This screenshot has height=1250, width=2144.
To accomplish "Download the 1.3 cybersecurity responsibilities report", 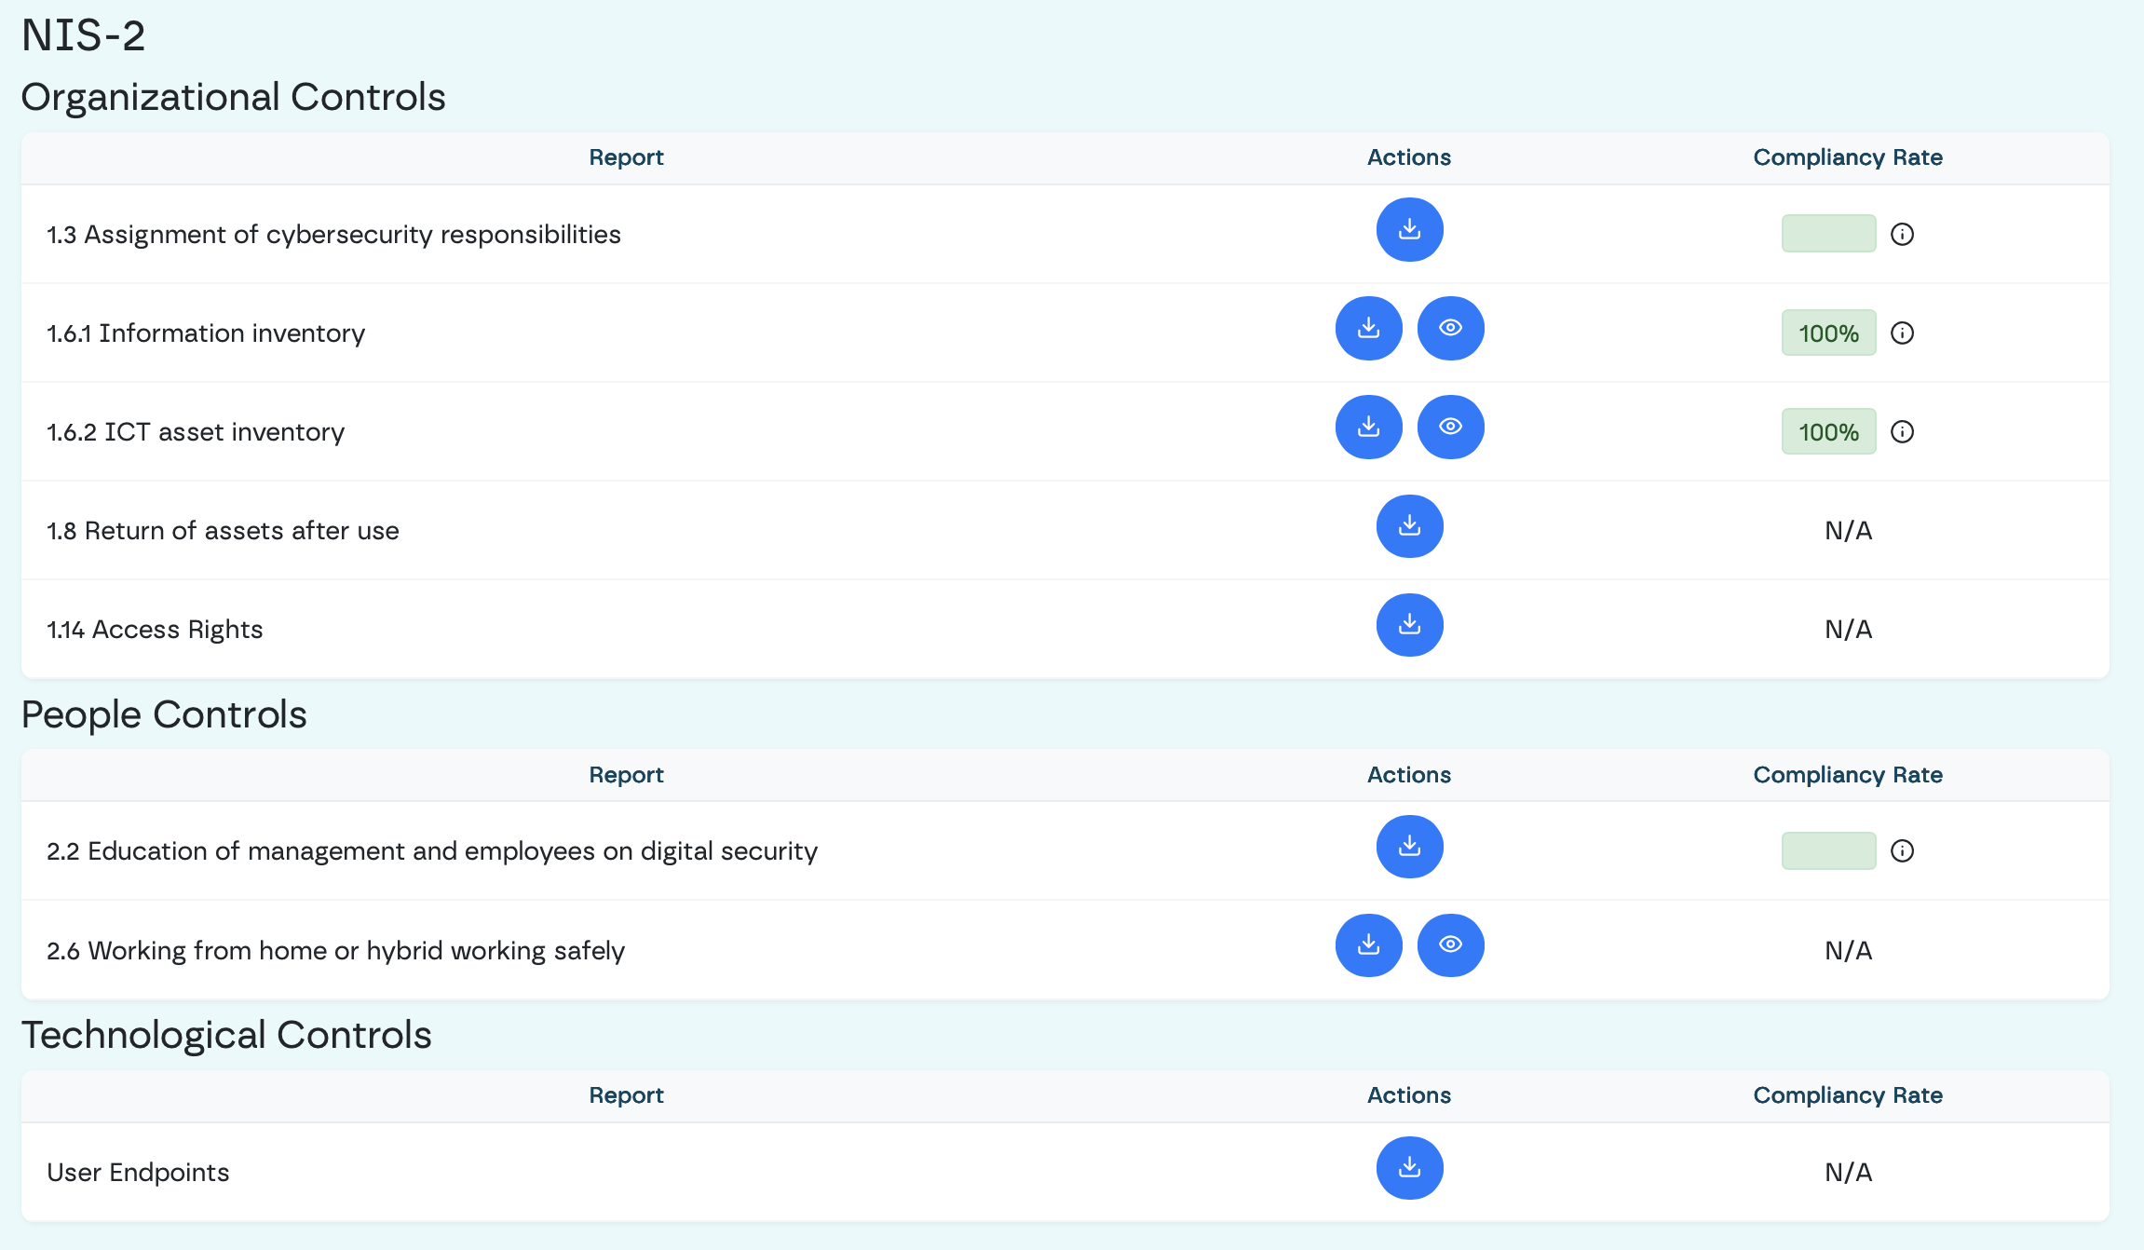I will coord(1409,229).
